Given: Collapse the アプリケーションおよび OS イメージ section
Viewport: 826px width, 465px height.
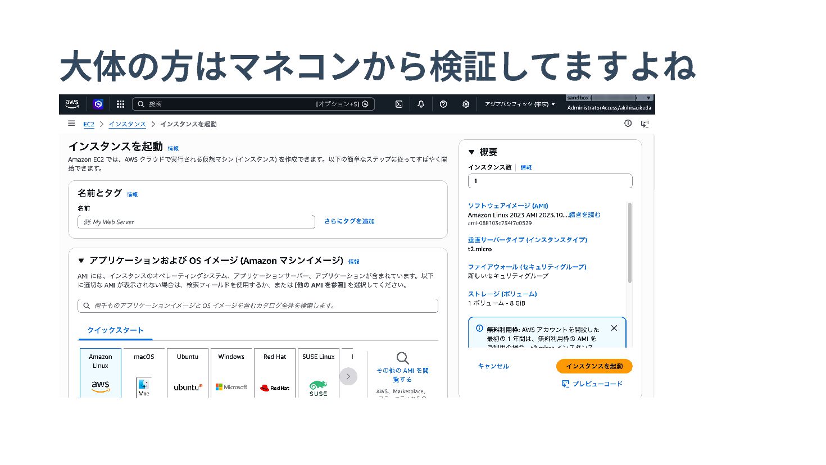Looking at the screenshot, I should click(x=81, y=261).
